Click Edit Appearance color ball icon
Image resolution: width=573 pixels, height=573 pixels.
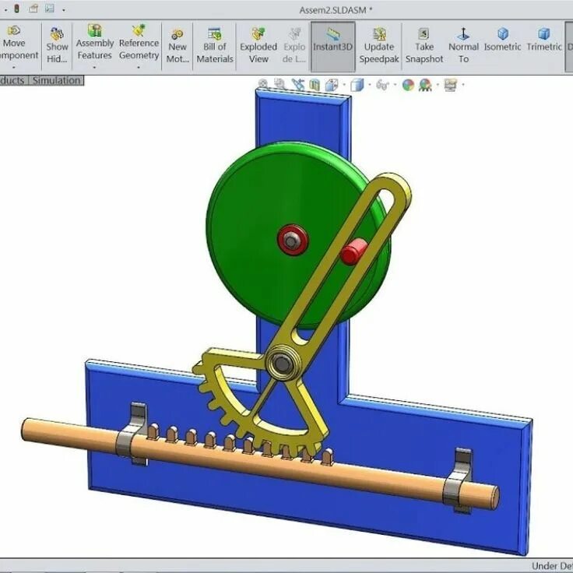pos(408,85)
